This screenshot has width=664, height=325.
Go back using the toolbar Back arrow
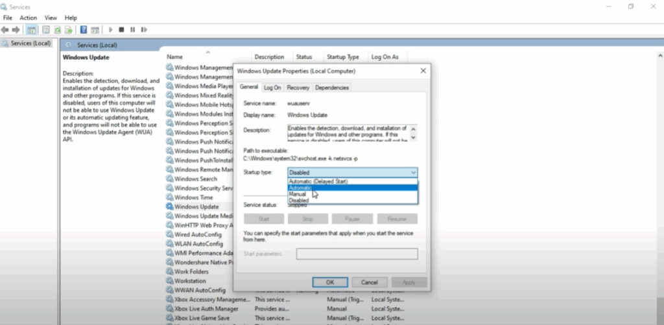(x=5, y=30)
